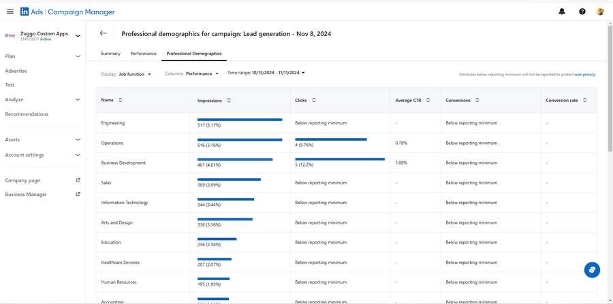This screenshot has width=613, height=304.
Task: Switch to the Performance tab
Action: pyautogui.click(x=144, y=54)
